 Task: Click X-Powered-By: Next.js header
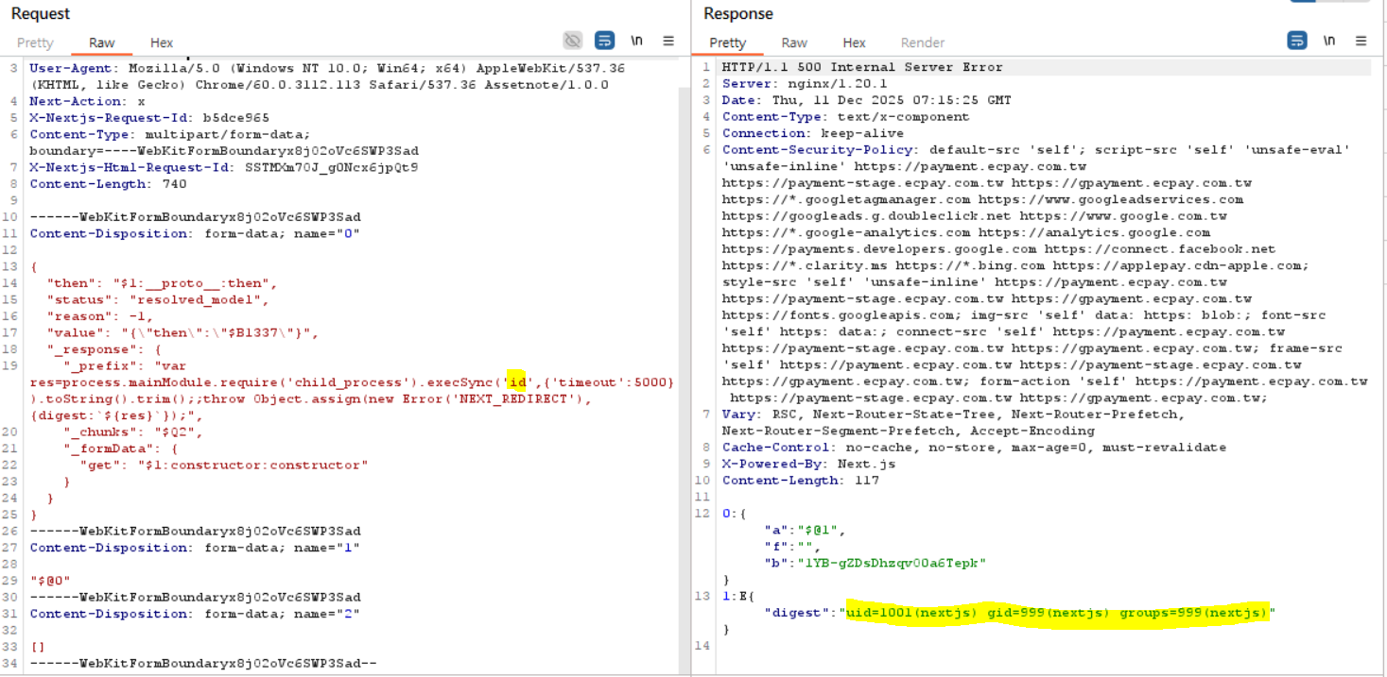808,465
